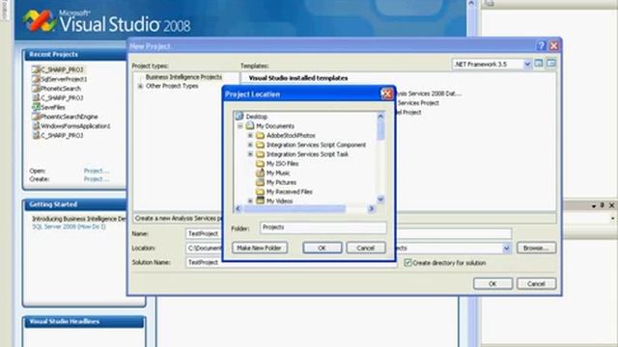The image size is (618, 347).
Task: Close the Project Location dialog
Action: tap(386, 94)
